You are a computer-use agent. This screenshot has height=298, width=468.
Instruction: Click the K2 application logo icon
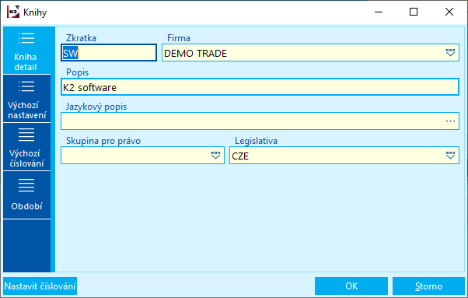click(13, 12)
